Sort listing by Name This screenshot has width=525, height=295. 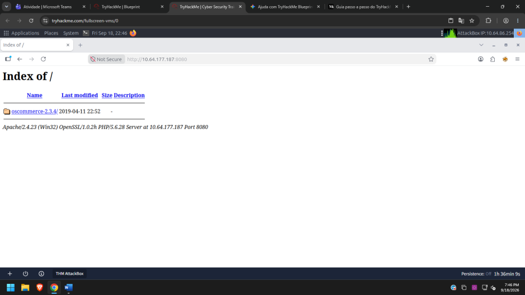point(35,96)
